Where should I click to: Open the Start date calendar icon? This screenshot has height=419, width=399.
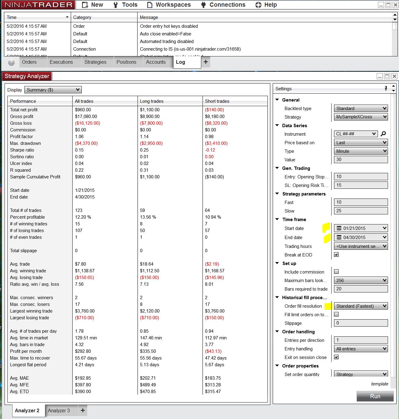tap(339, 228)
